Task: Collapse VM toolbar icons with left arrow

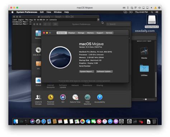Action: 151,8
